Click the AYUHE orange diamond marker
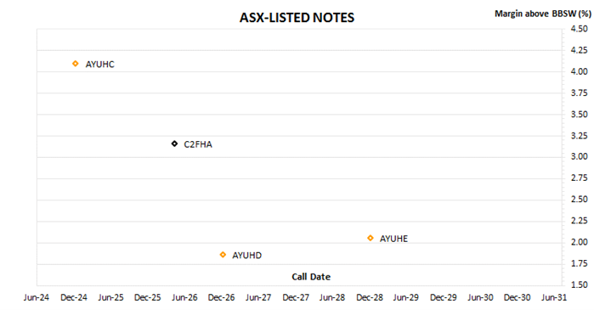 [x=371, y=238]
